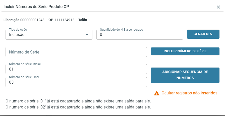This screenshot has width=225, height=116.
Task: Click the Liberação bold label
Action: [x=11, y=20]
